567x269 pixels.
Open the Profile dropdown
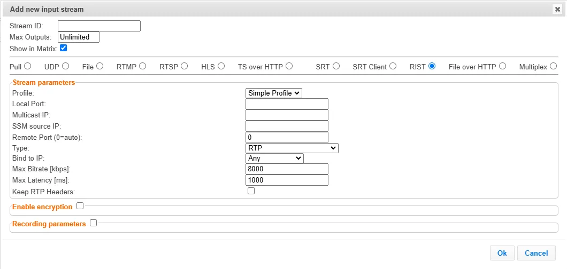coord(274,93)
